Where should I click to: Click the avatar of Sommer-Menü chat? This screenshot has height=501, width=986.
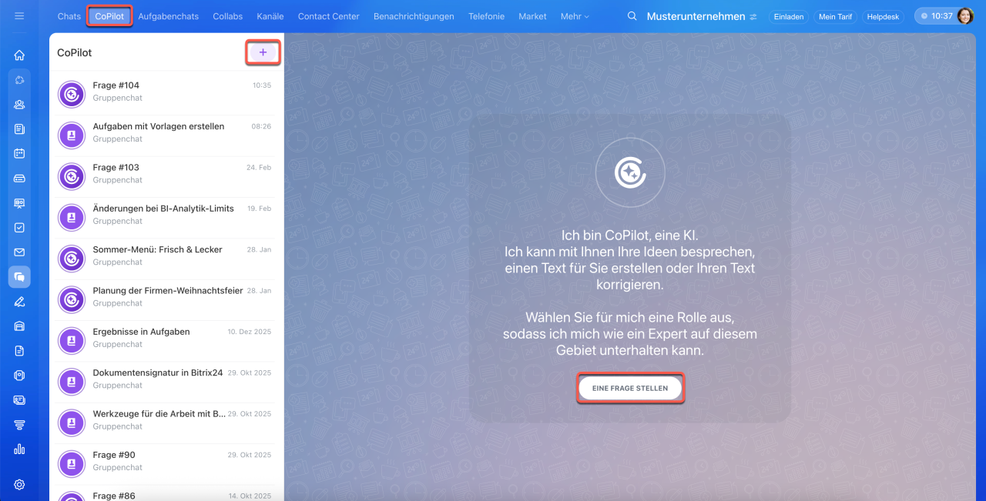(x=72, y=259)
